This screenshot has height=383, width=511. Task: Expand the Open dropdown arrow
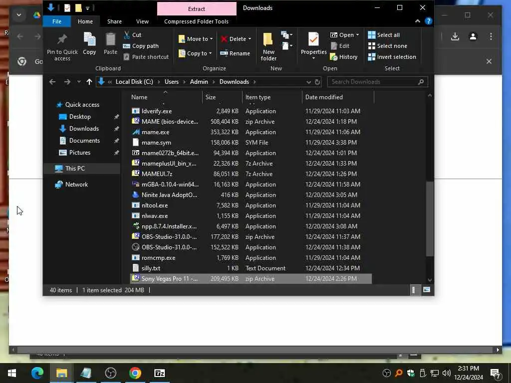357,35
